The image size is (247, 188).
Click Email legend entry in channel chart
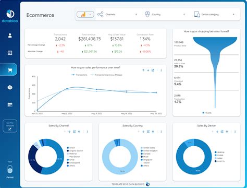[71, 160]
